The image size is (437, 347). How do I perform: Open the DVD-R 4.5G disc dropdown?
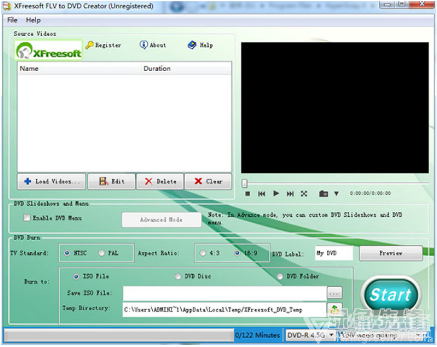310,335
